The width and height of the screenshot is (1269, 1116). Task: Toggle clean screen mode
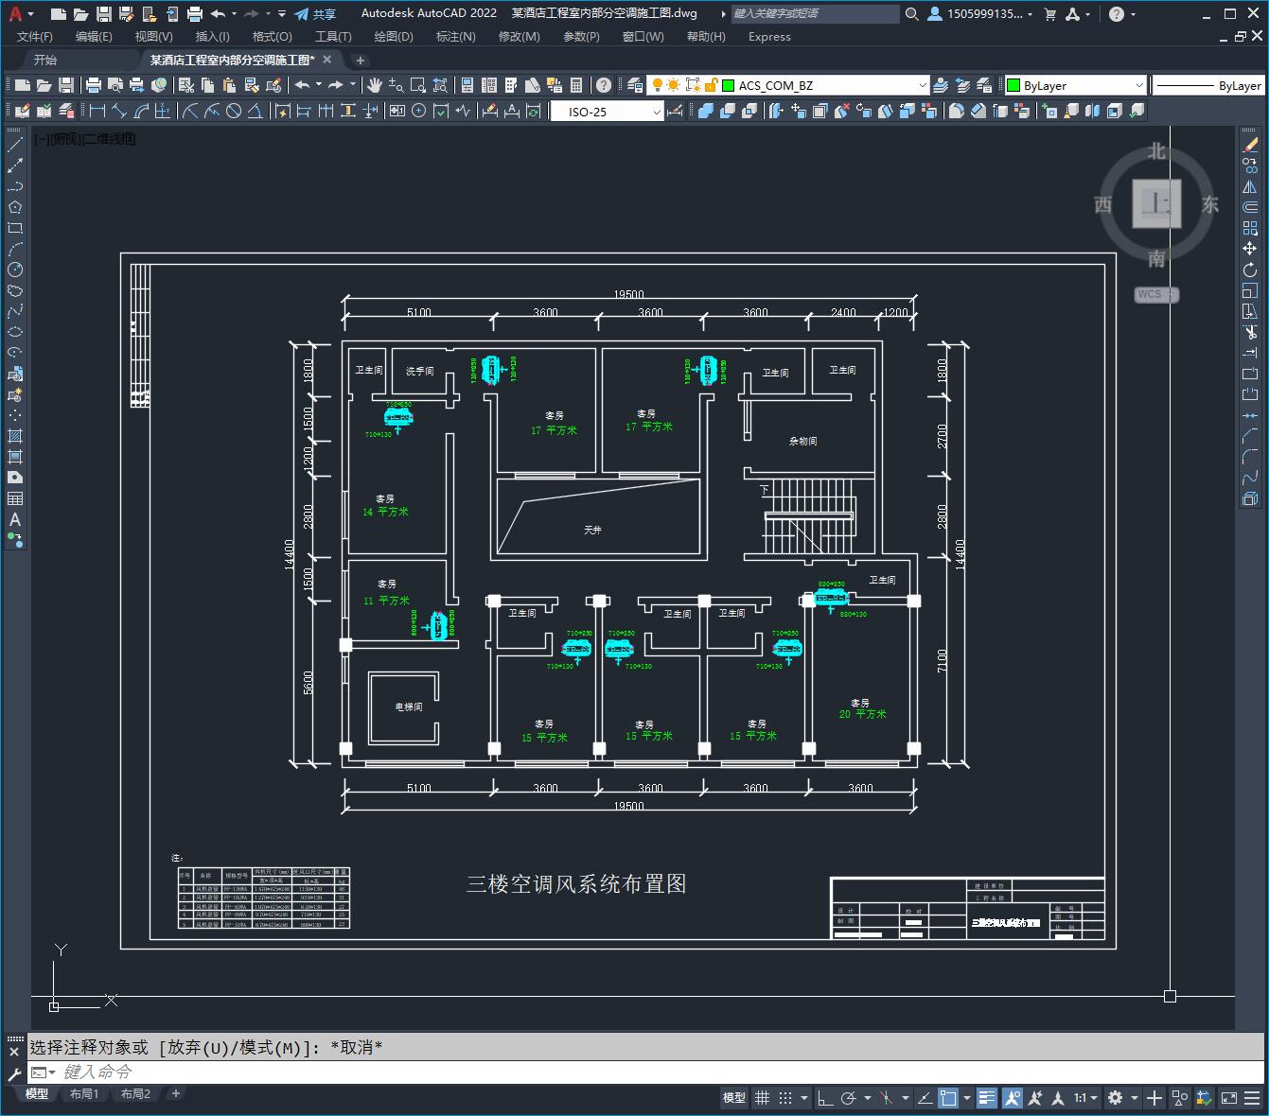[x=1228, y=1098]
